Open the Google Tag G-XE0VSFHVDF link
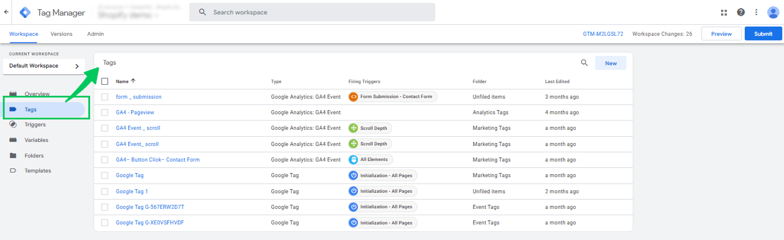The image size is (784, 240). point(150,222)
